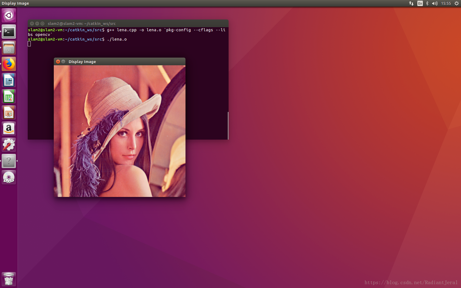Open the DVD disc launcher icon
The width and height of the screenshot is (461, 288).
coord(9,177)
